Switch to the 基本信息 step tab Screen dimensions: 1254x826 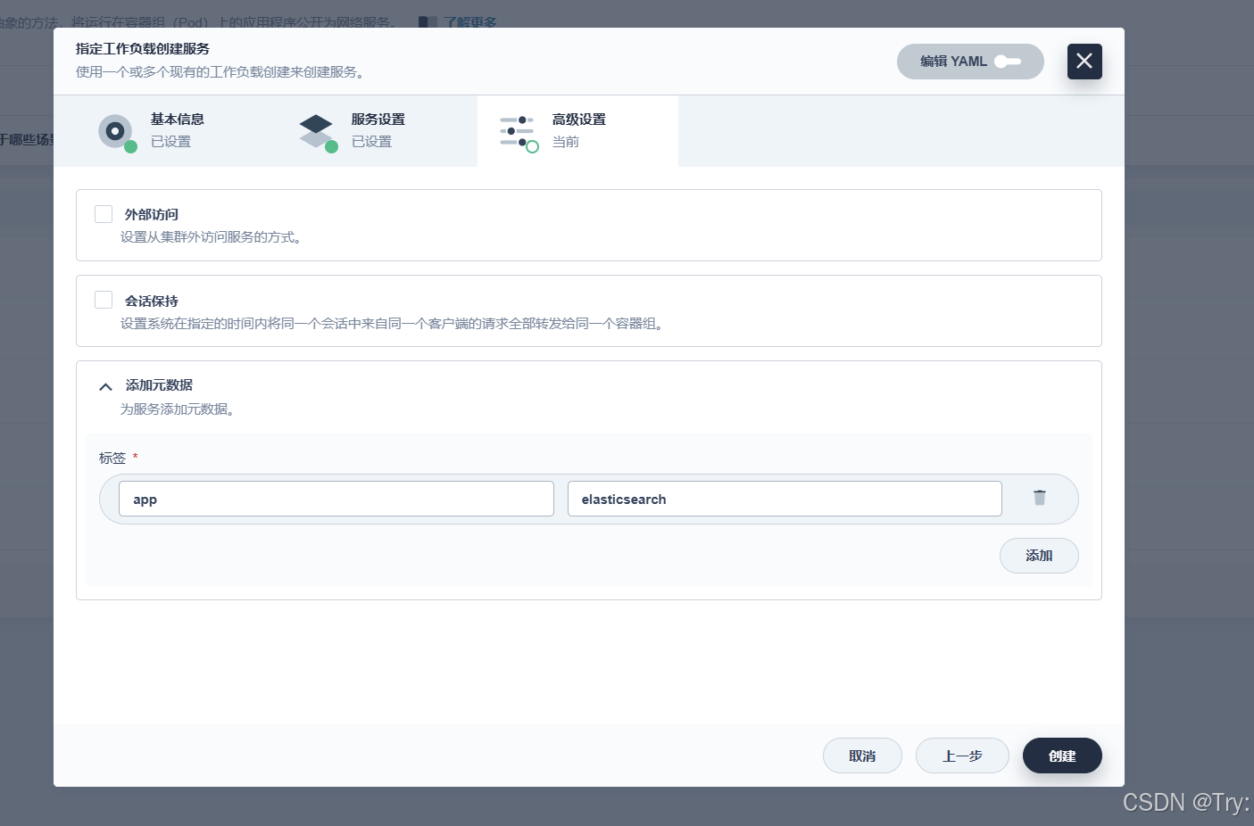[x=176, y=131]
